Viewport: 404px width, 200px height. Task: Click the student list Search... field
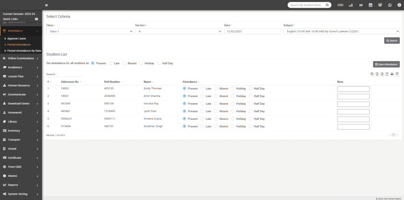click(x=65, y=74)
